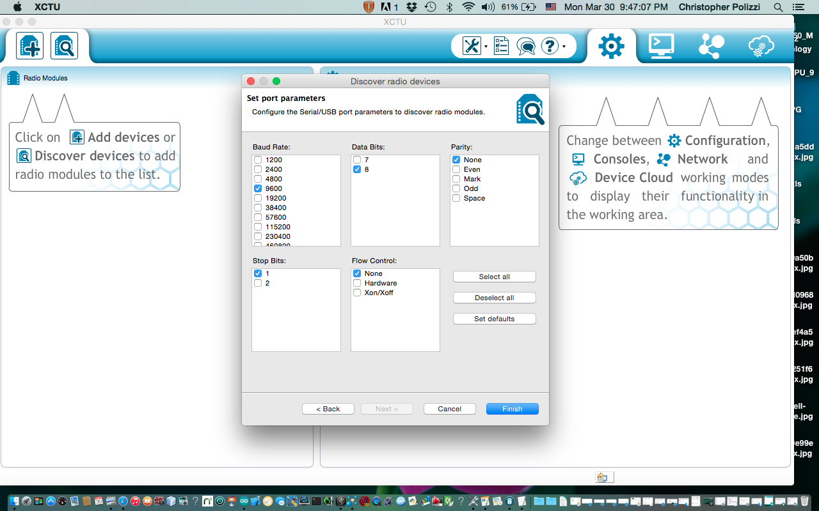
Task: Enable the 4800 baud rate checkbox
Action: [x=258, y=179]
